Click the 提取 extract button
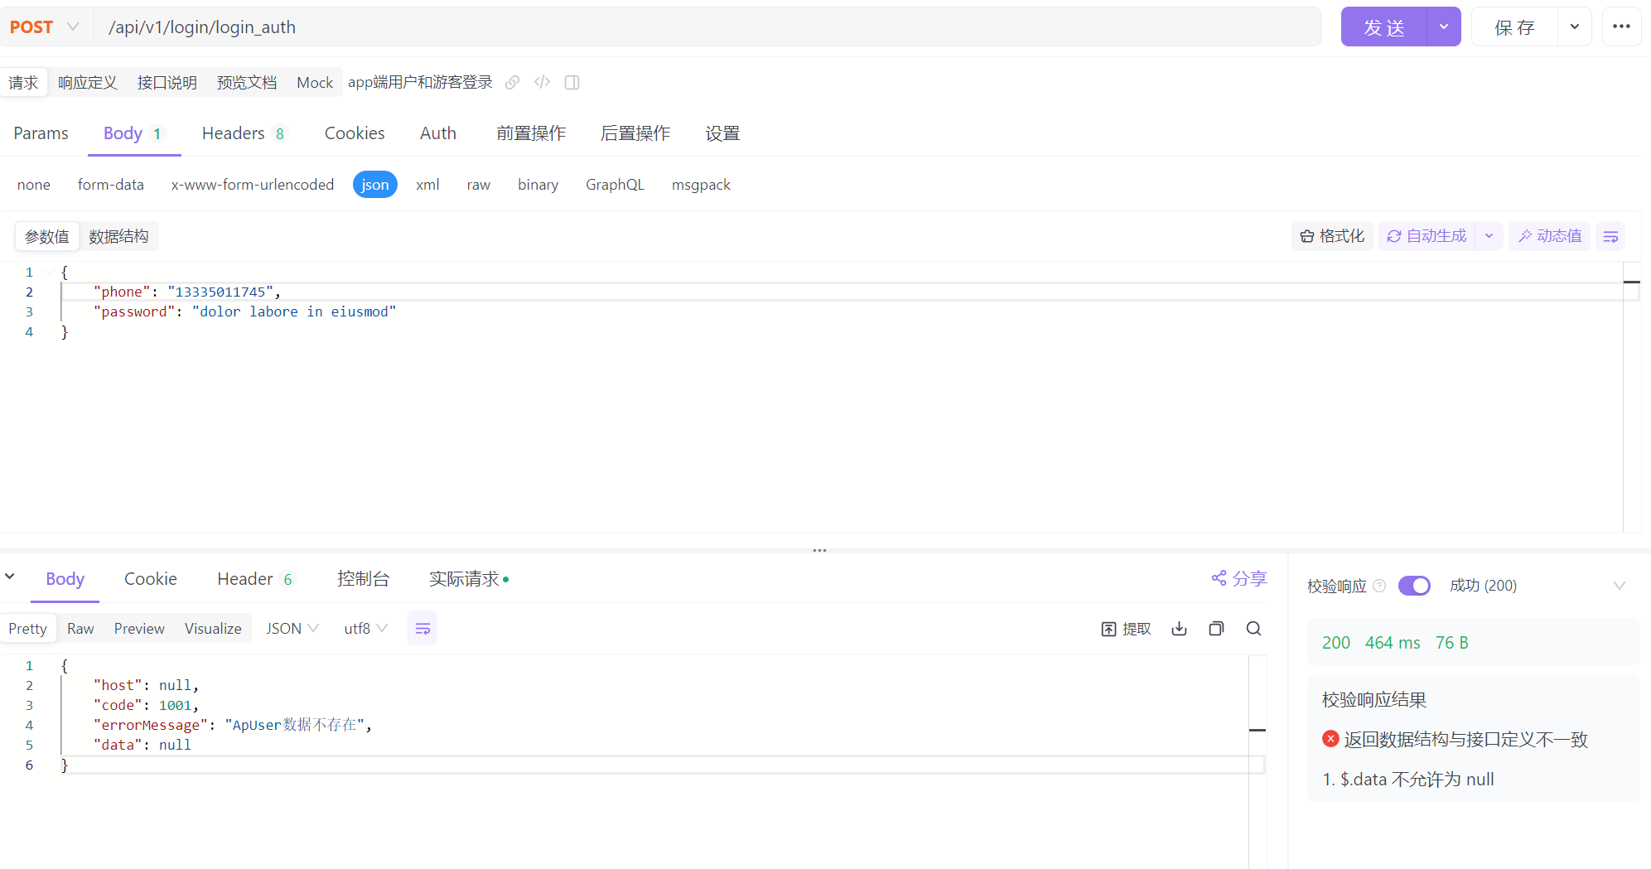 coord(1126,629)
